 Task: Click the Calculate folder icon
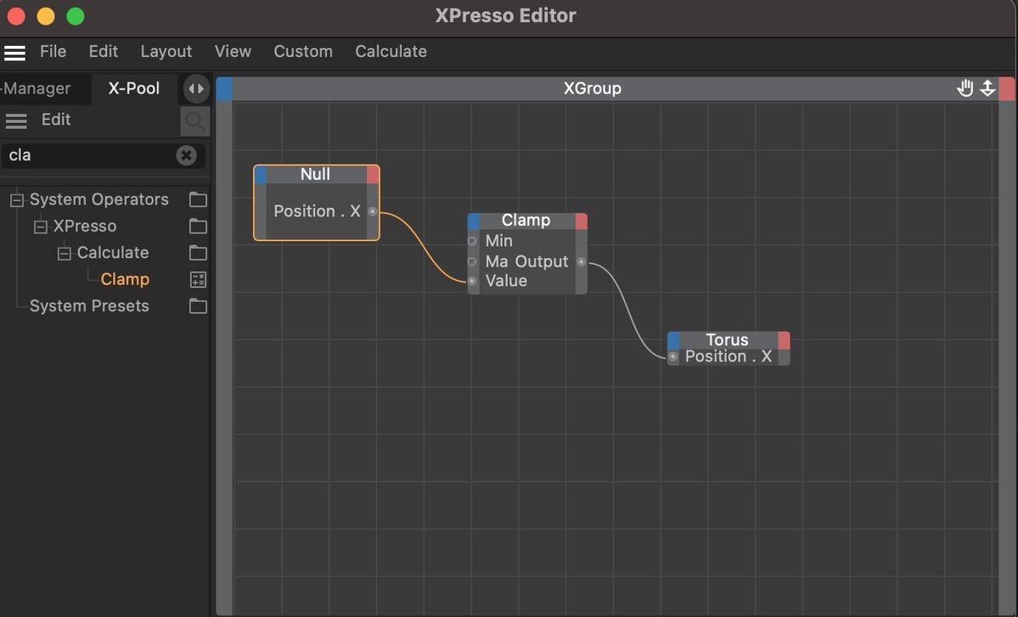(198, 252)
